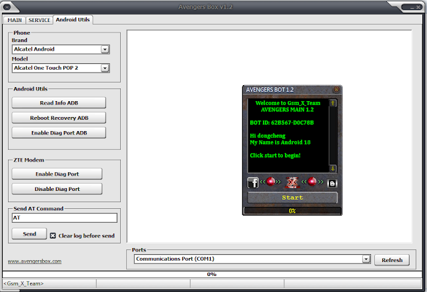Screen dimensions: 427x292
Task: Click the main 0% progress bar
Action: 212,274
